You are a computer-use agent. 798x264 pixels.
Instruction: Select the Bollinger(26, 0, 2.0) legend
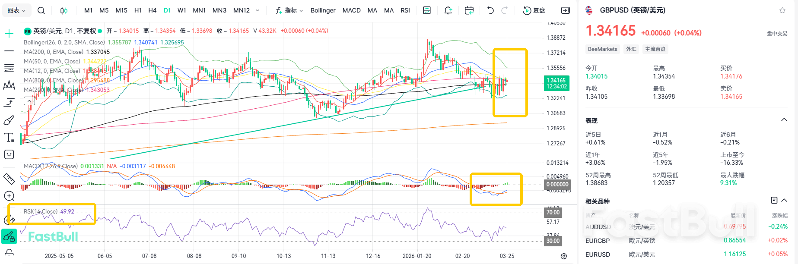[x=64, y=42]
